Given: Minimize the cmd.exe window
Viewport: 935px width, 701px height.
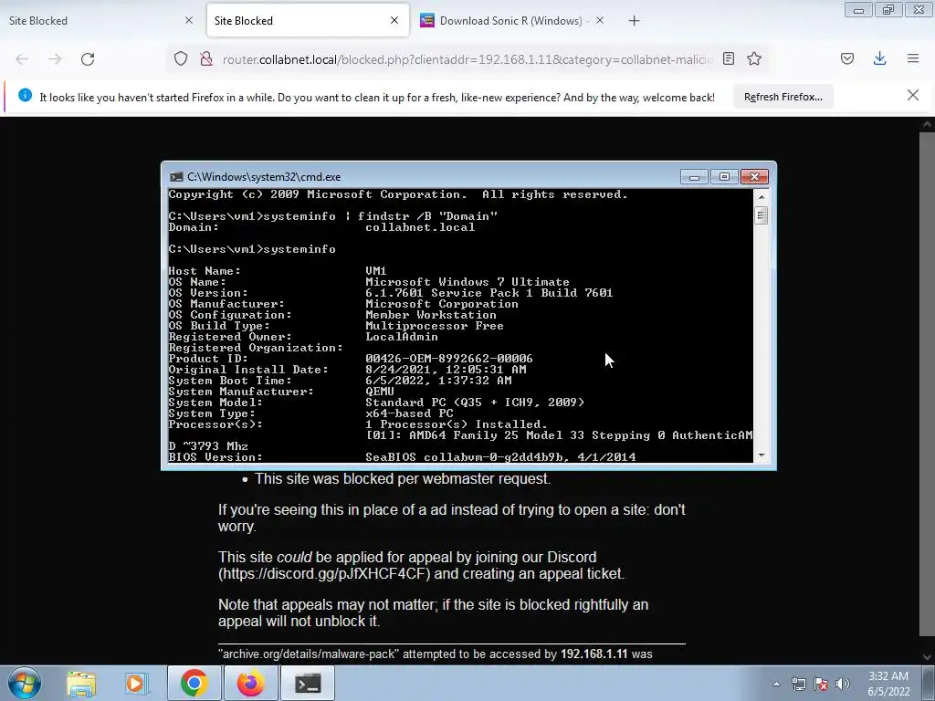Looking at the screenshot, I should (x=694, y=176).
